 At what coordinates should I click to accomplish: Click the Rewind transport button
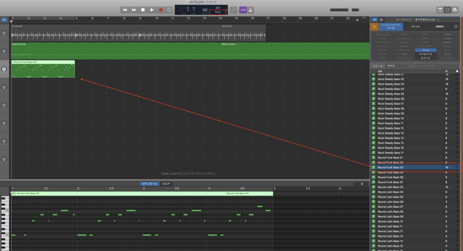pos(125,9)
